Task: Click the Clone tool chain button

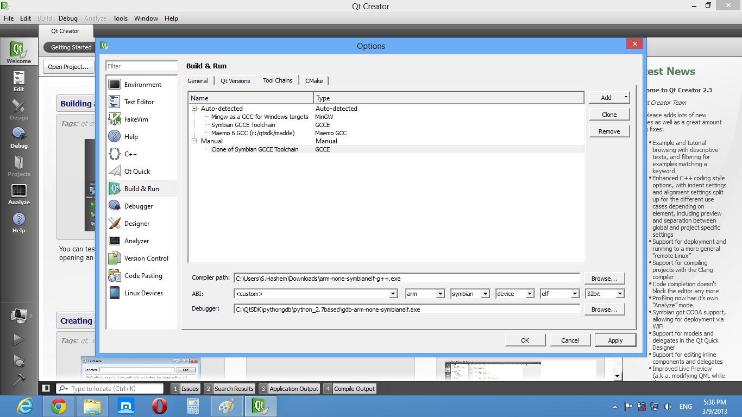Action: (609, 115)
